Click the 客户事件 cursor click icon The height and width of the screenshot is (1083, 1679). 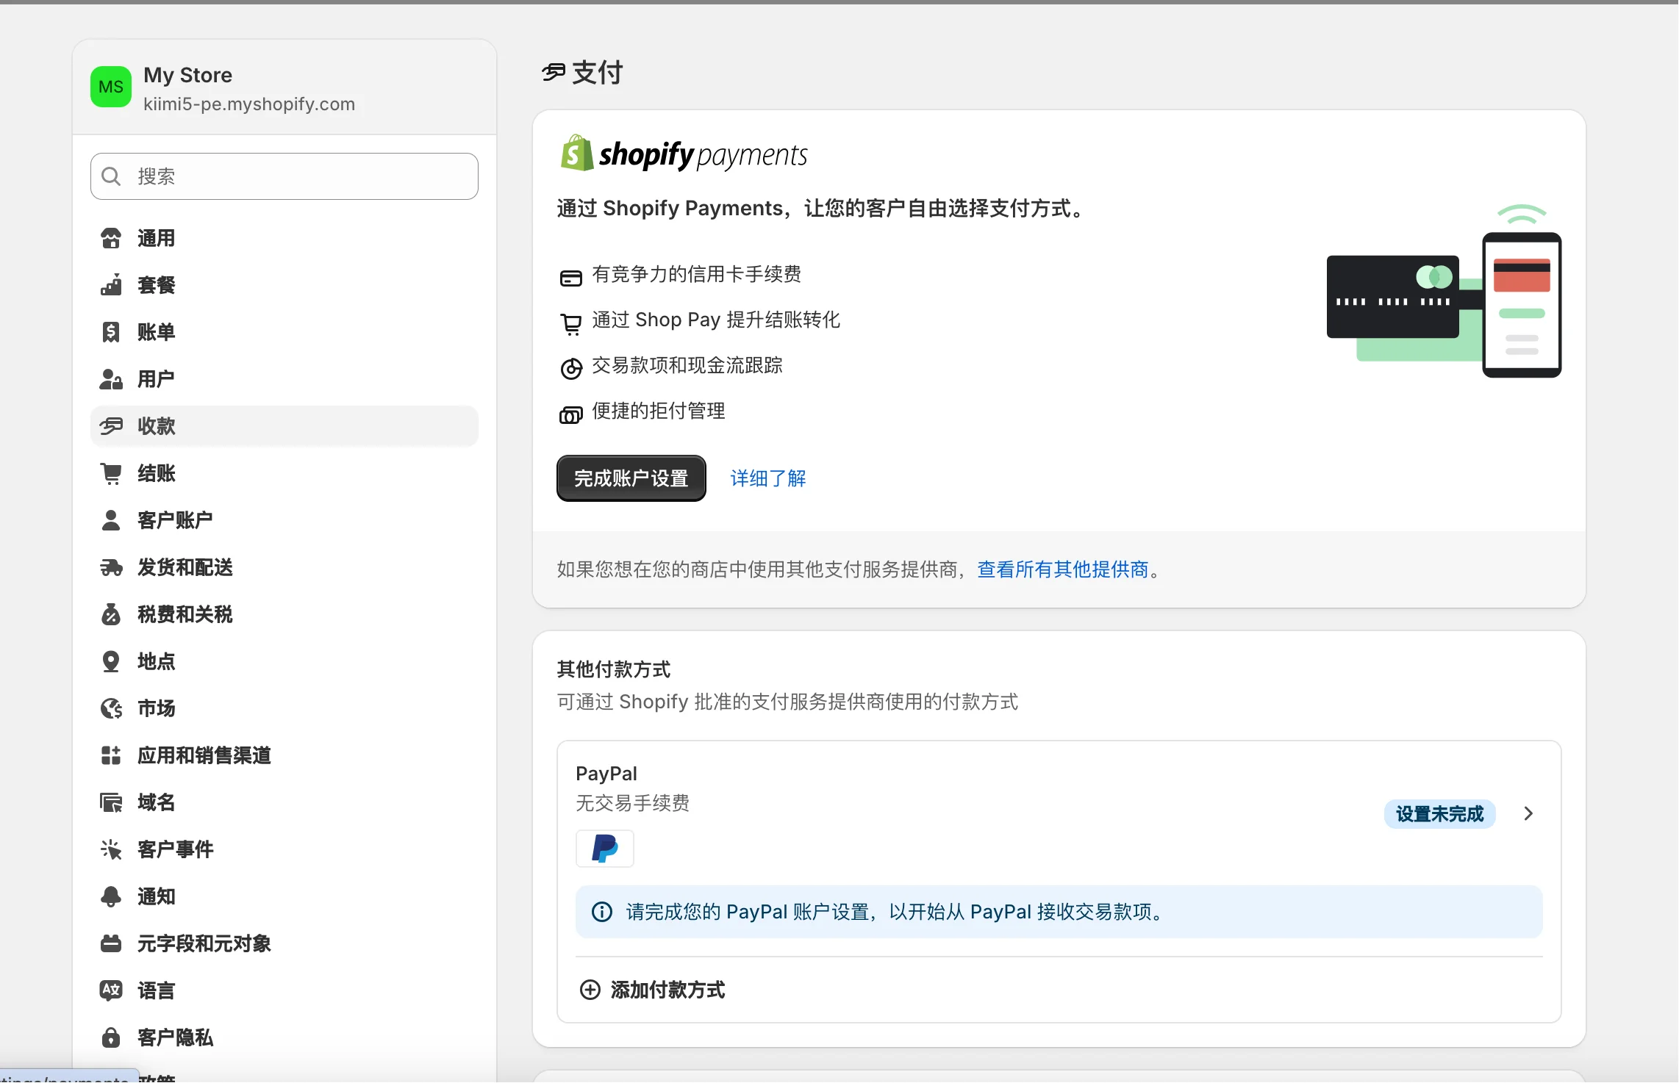click(x=111, y=849)
